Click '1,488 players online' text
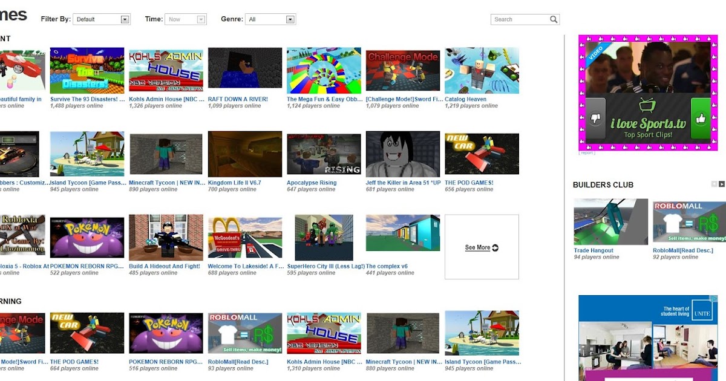The width and height of the screenshot is (726, 381). (77, 106)
